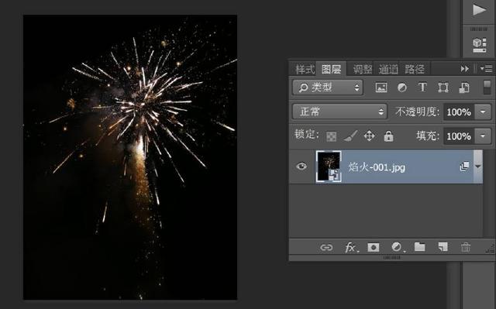Screen dimensions: 496x309
Task: Delete layer with the trash icon
Action: tap(466, 247)
